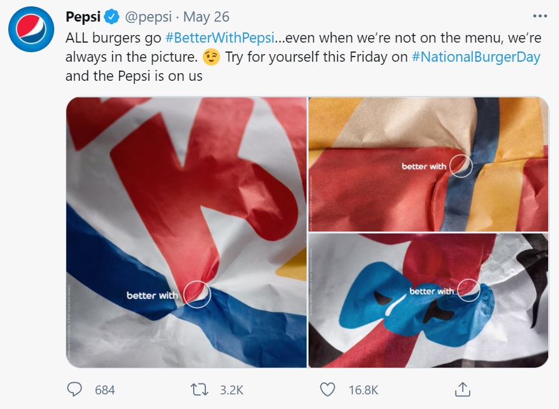559x409 pixels.
Task: Open the #NationalBurgerDay hashtag
Action: point(476,57)
